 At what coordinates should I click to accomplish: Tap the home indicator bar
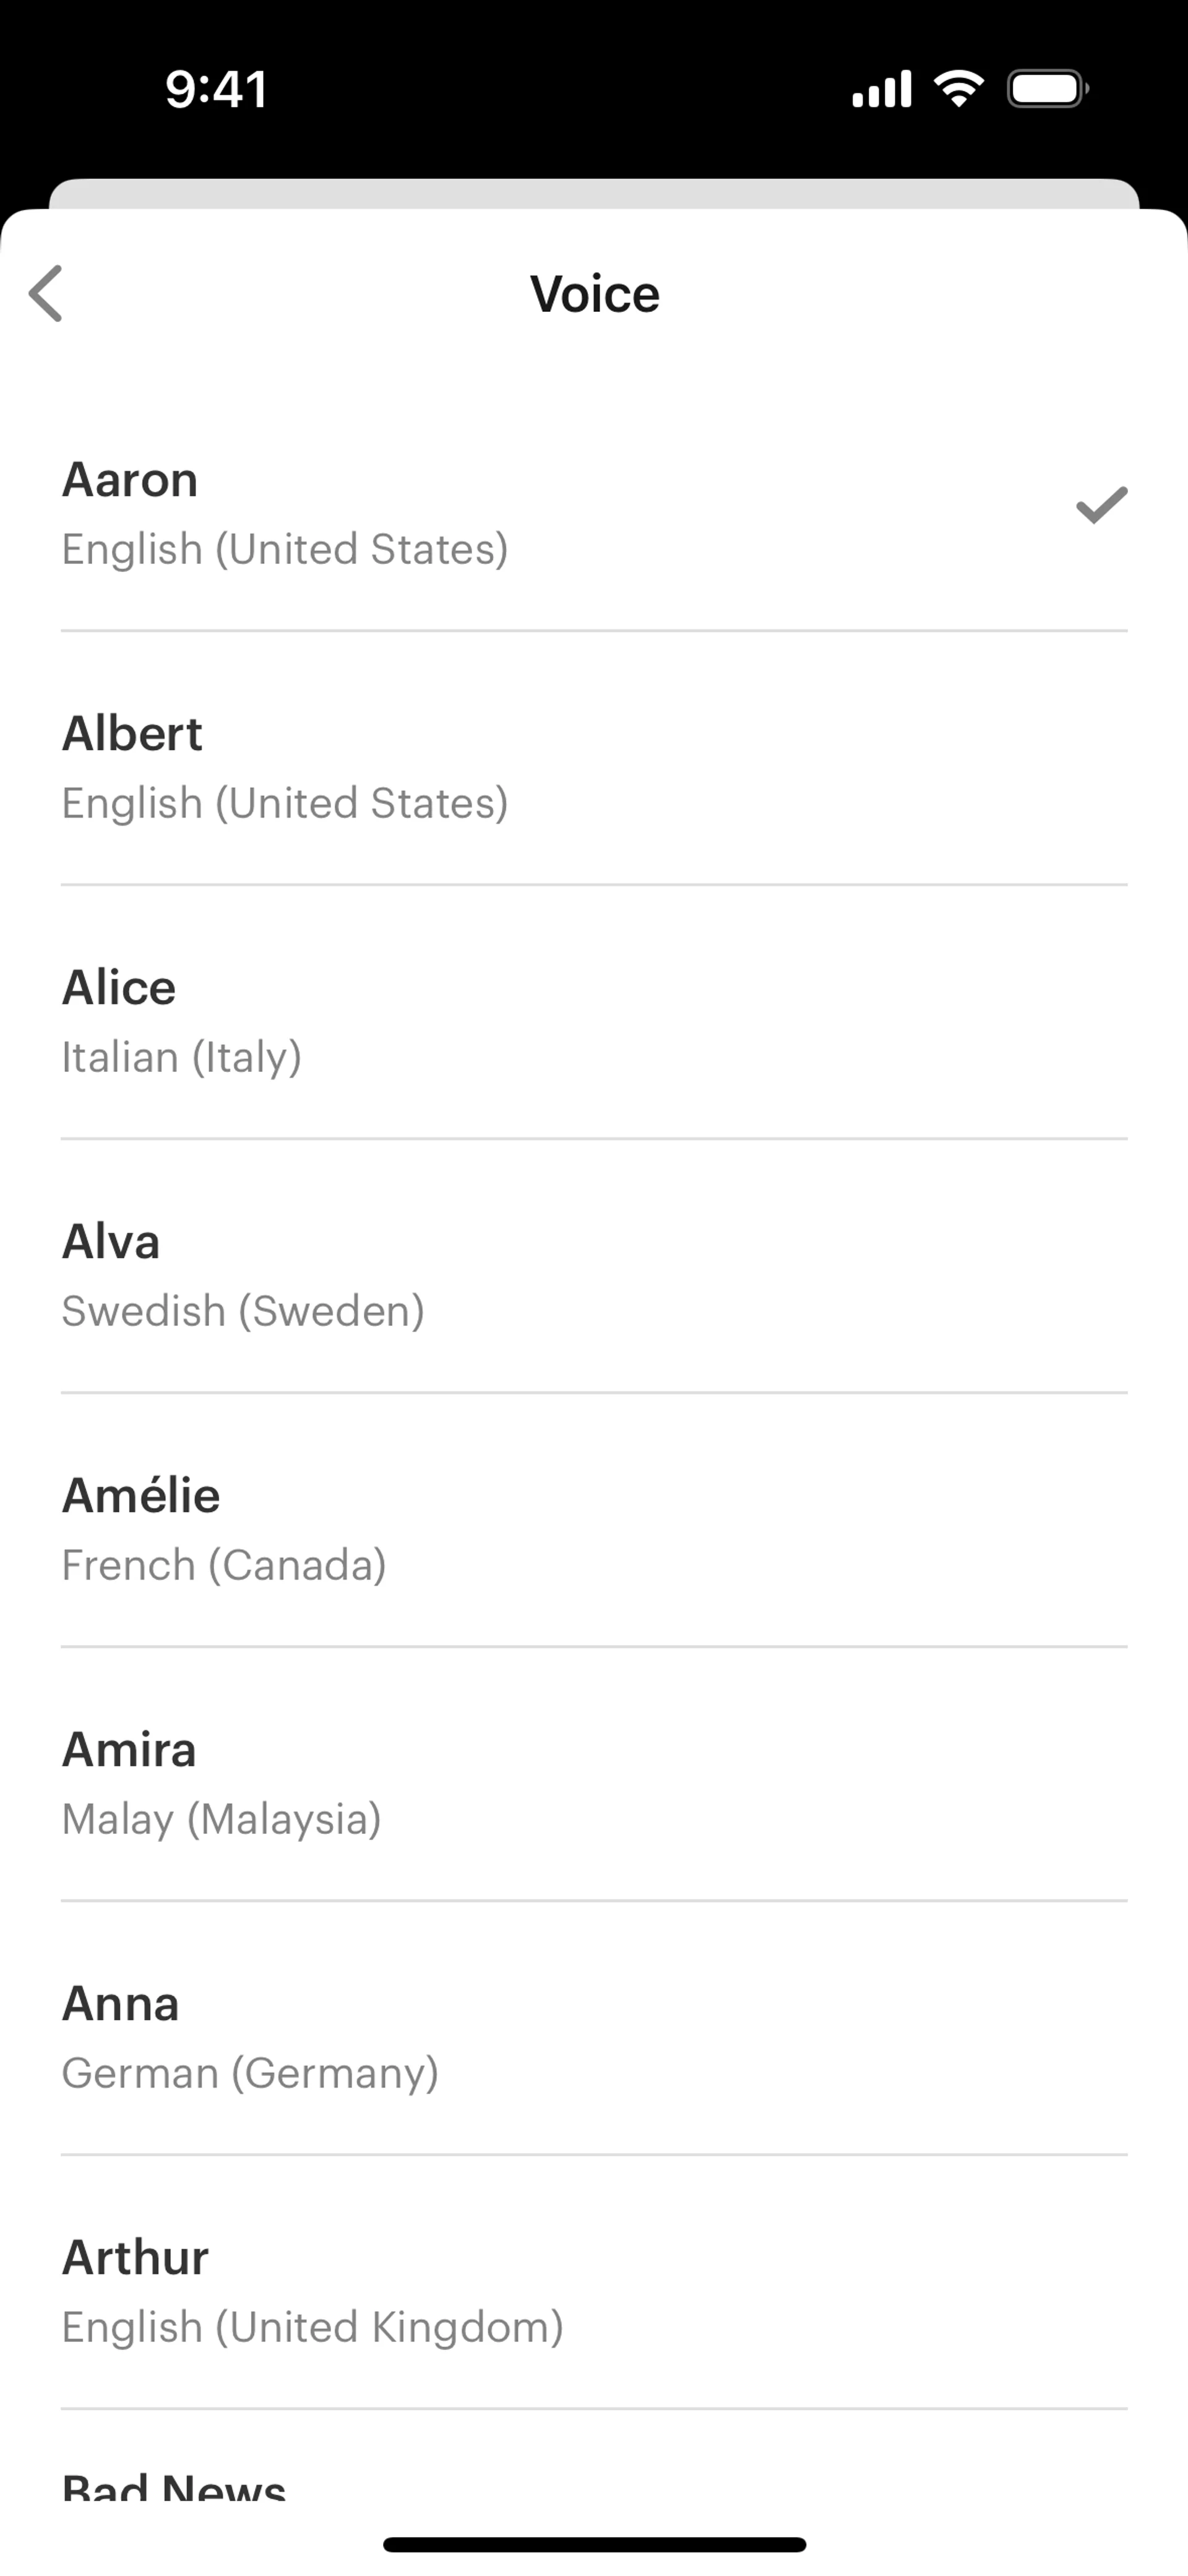tap(594, 2544)
